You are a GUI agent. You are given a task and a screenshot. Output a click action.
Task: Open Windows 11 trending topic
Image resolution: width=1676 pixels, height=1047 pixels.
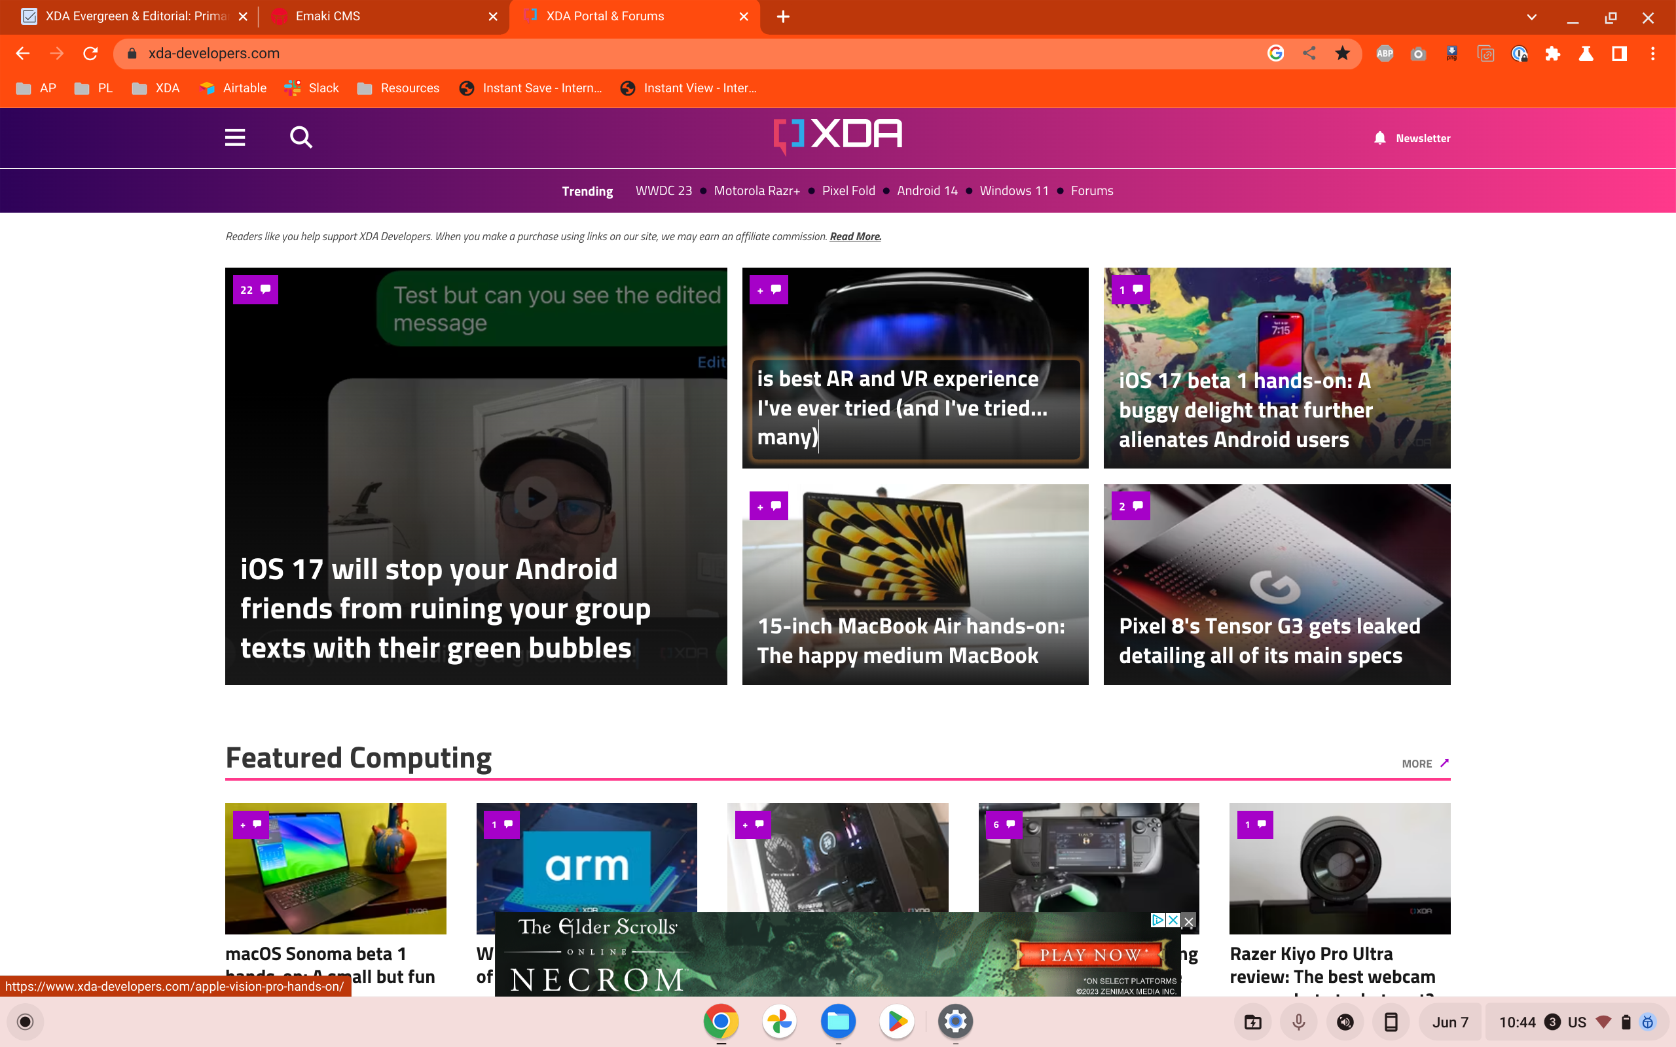(x=1014, y=190)
